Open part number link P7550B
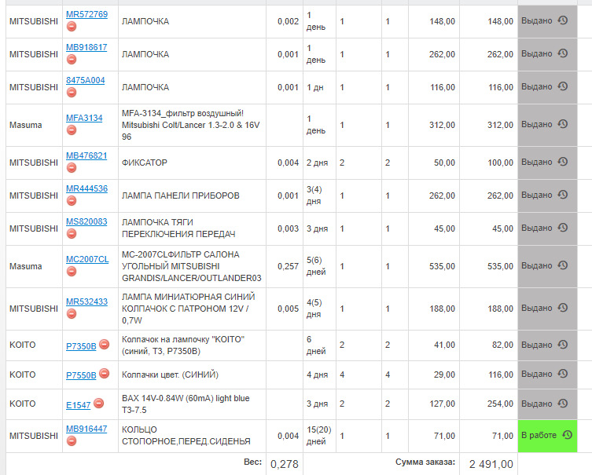 coord(81,375)
